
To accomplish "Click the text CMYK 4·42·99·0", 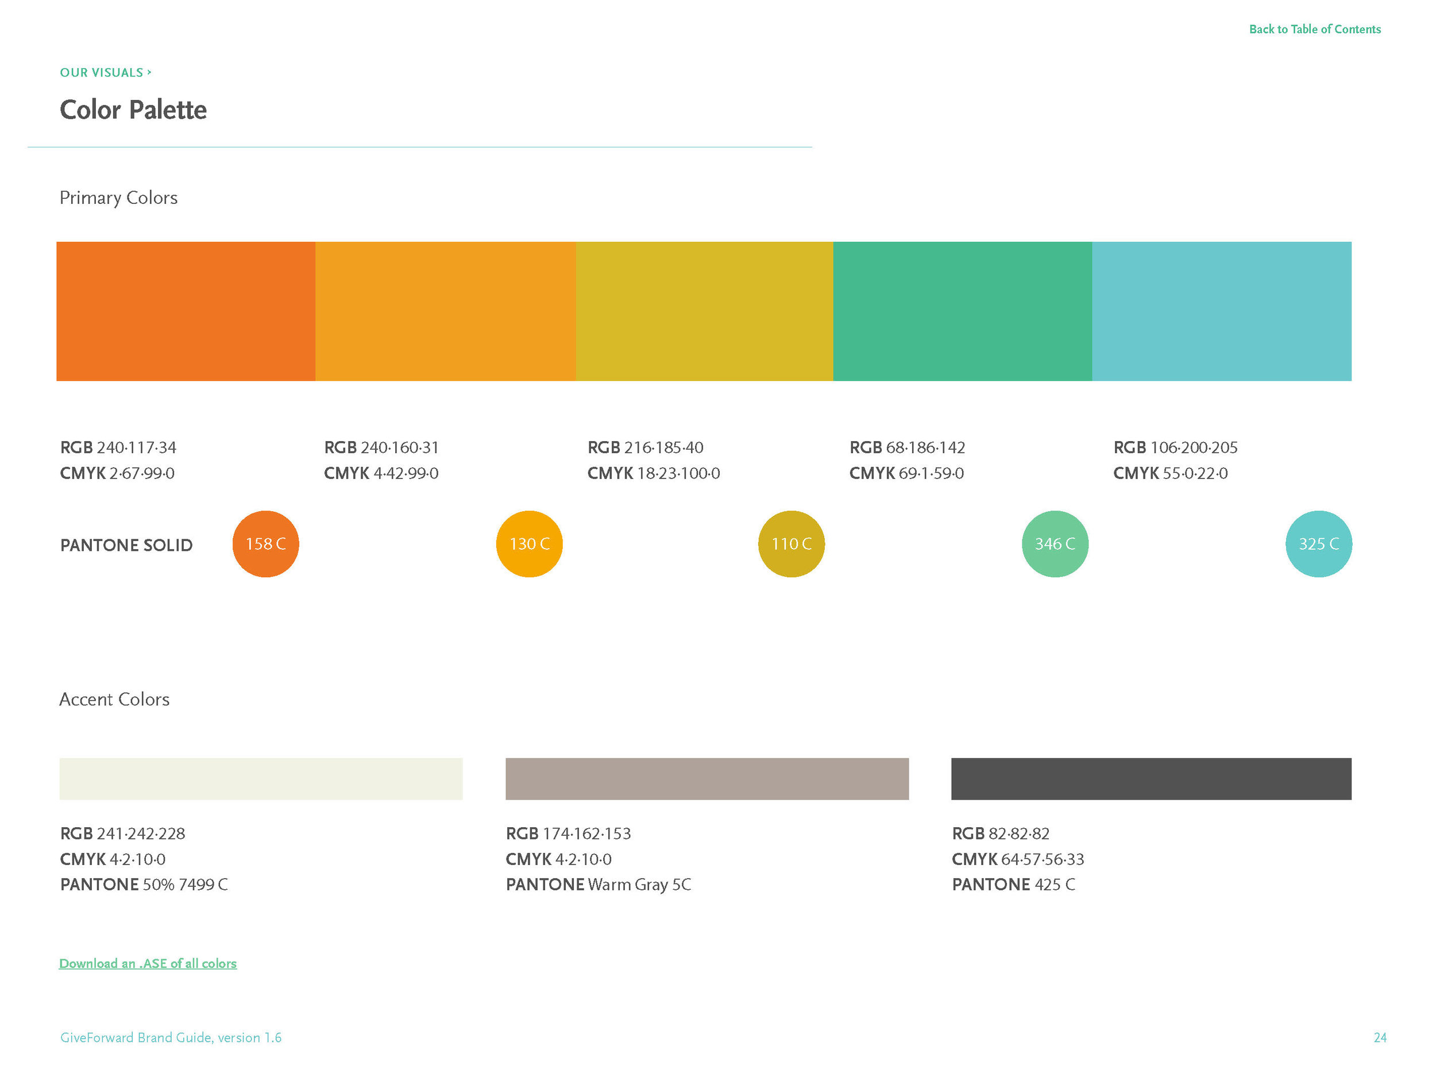I will point(381,473).
